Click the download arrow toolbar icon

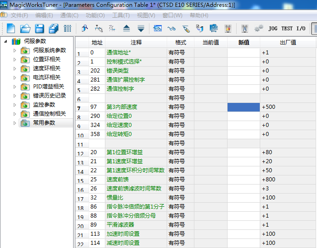(x=141, y=29)
